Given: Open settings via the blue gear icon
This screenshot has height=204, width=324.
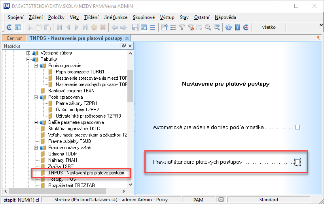Looking at the screenshot, I should pos(228,27).
